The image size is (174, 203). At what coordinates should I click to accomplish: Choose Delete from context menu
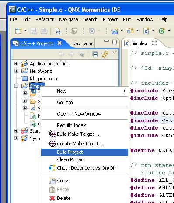pos(84,198)
